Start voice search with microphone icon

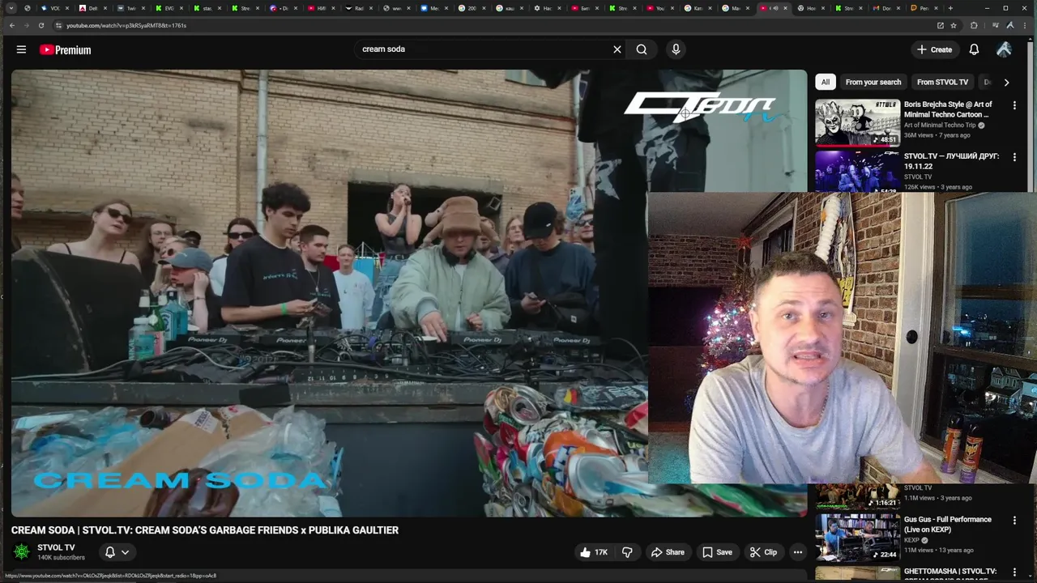tap(676, 49)
